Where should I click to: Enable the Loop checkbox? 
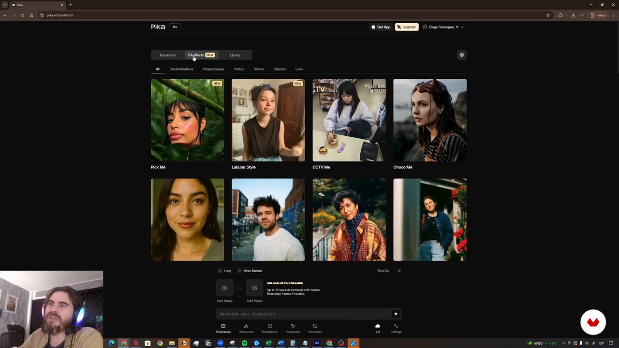221,271
